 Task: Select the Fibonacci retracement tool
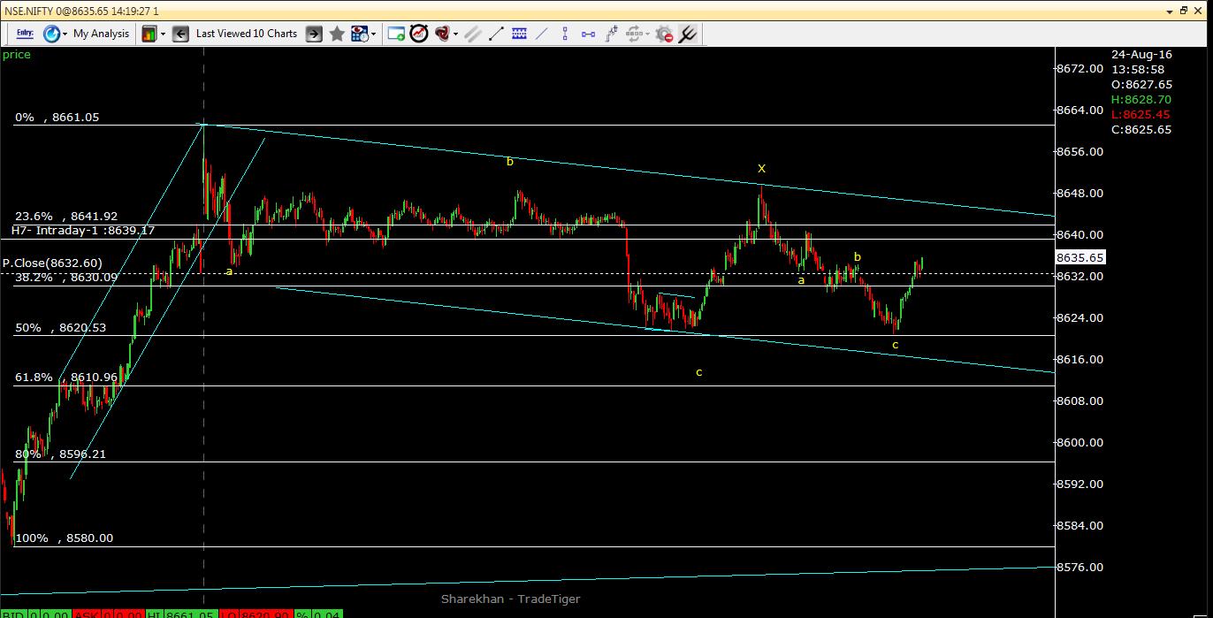(519, 34)
